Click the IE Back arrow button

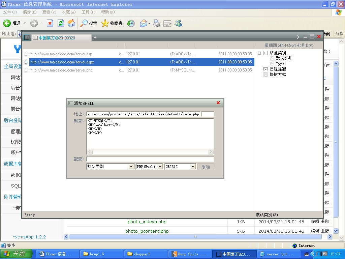tap(7, 23)
